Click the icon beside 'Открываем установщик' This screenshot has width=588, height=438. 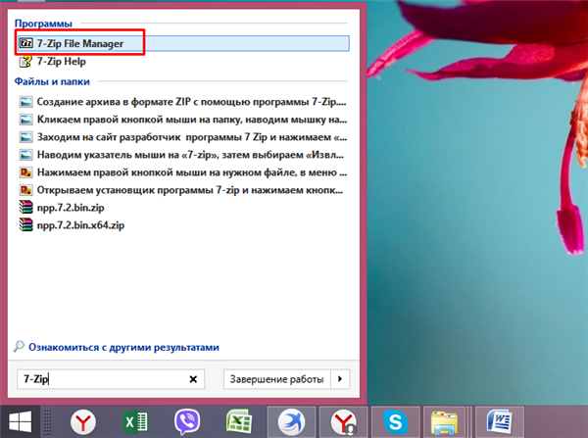(x=25, y=190)
